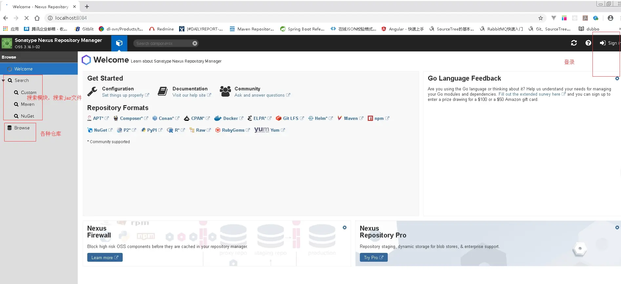Open the Docker format link
The image size is (621, 284).
229,118
